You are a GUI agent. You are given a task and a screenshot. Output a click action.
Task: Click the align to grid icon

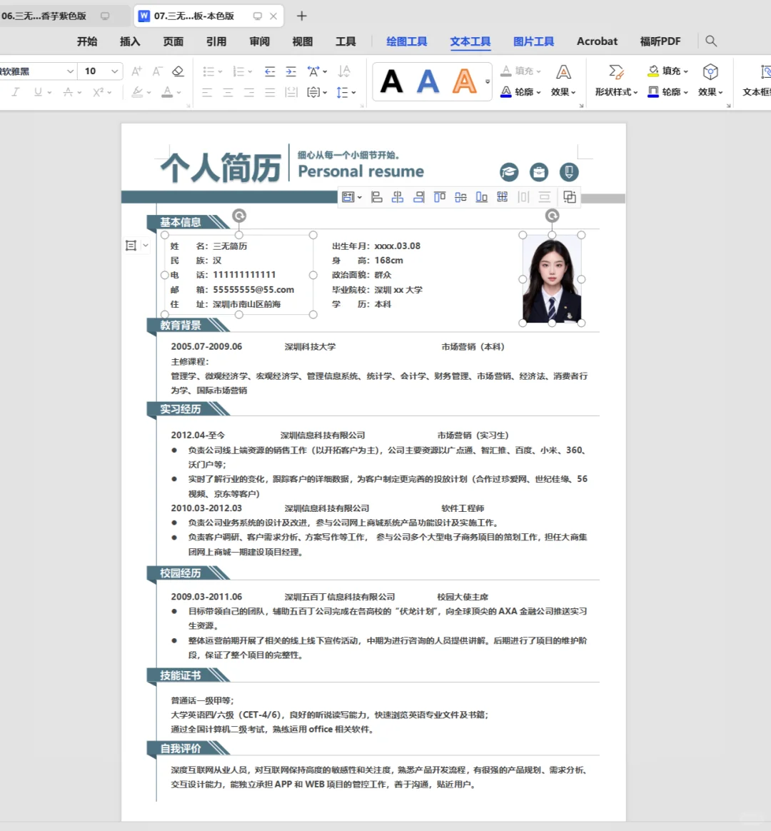pos(503,197)
